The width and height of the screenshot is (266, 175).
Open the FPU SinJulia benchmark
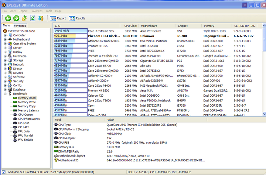[x=25, y=140]
